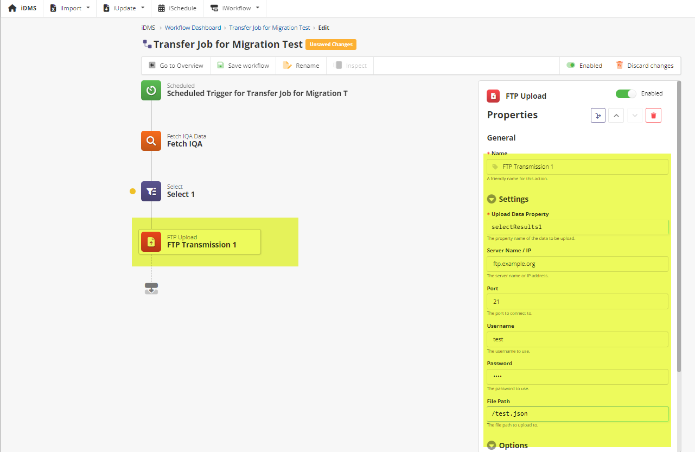The image size is (695, 452).
Task: Toggle the FTP Upload Enabled switch
Action: pyautogui.click(x=626, y=94)
